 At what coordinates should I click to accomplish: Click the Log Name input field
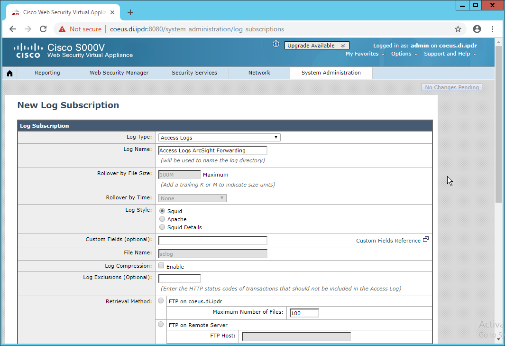(212, 150)
